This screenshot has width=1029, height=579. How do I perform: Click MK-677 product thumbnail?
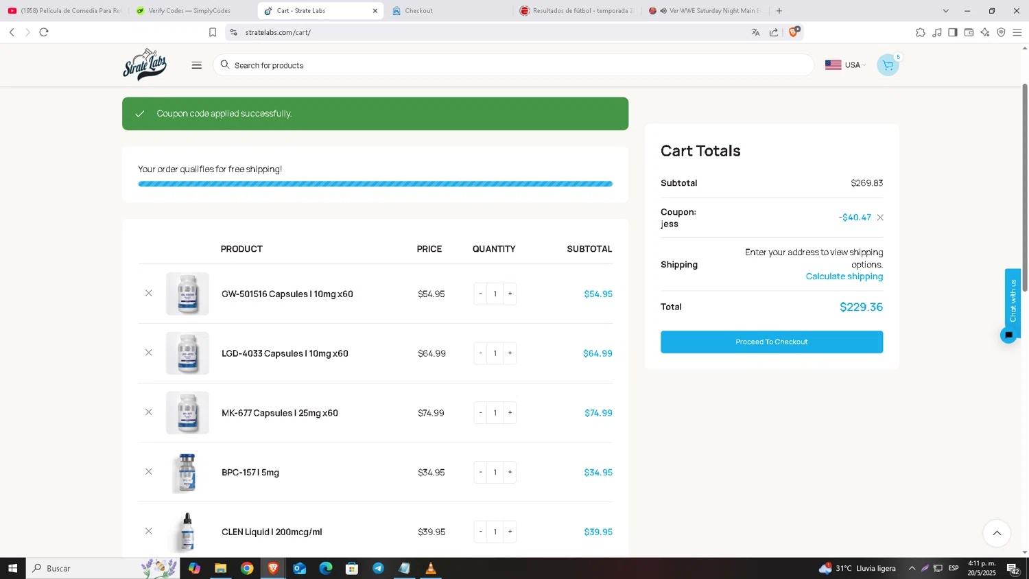click(187, 413)
